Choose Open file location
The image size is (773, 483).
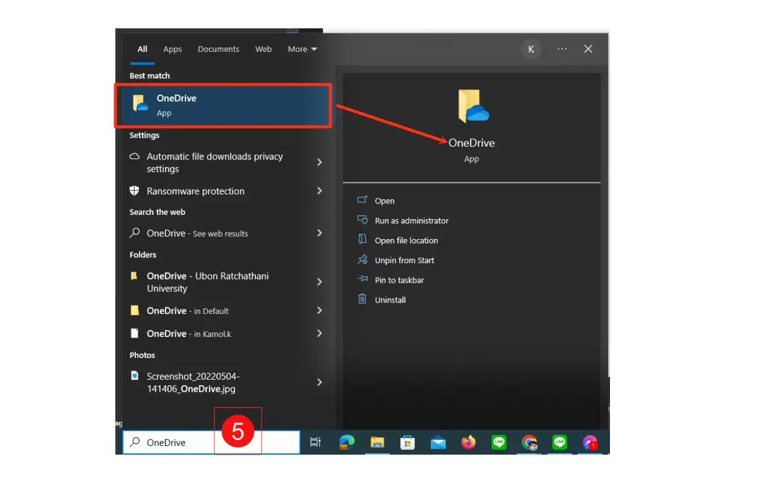(406, 240)
